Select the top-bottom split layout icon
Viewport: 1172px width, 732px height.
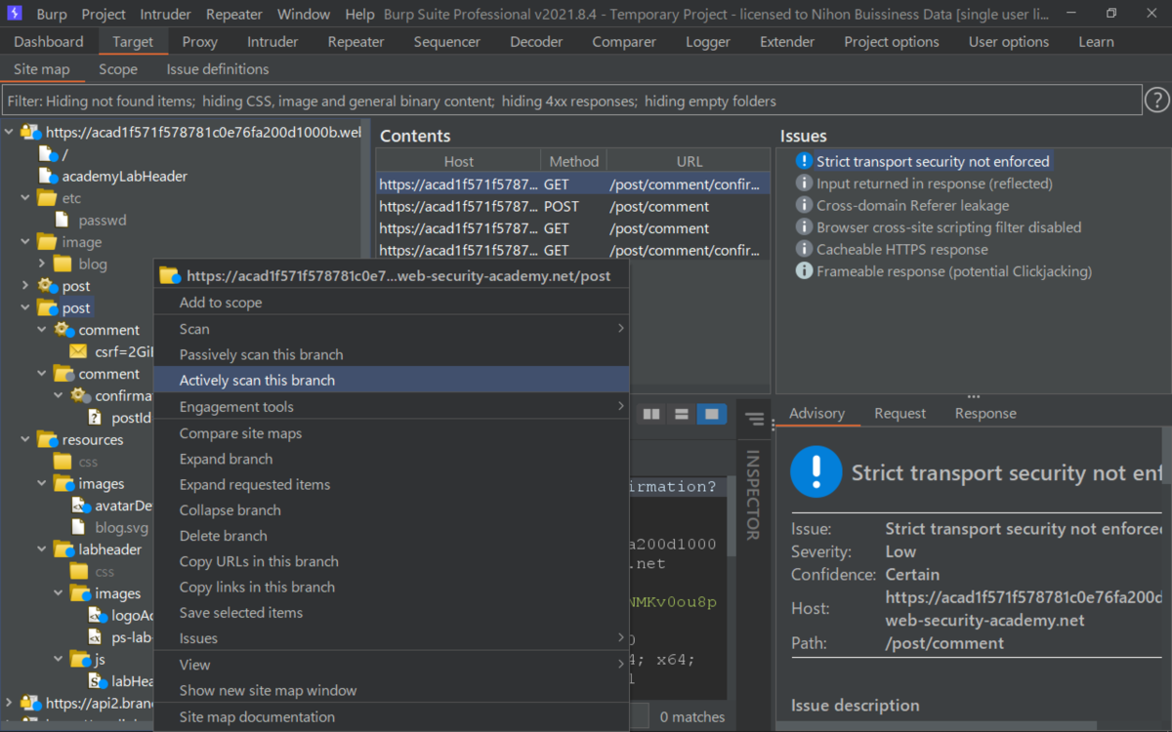coord(681,415)
